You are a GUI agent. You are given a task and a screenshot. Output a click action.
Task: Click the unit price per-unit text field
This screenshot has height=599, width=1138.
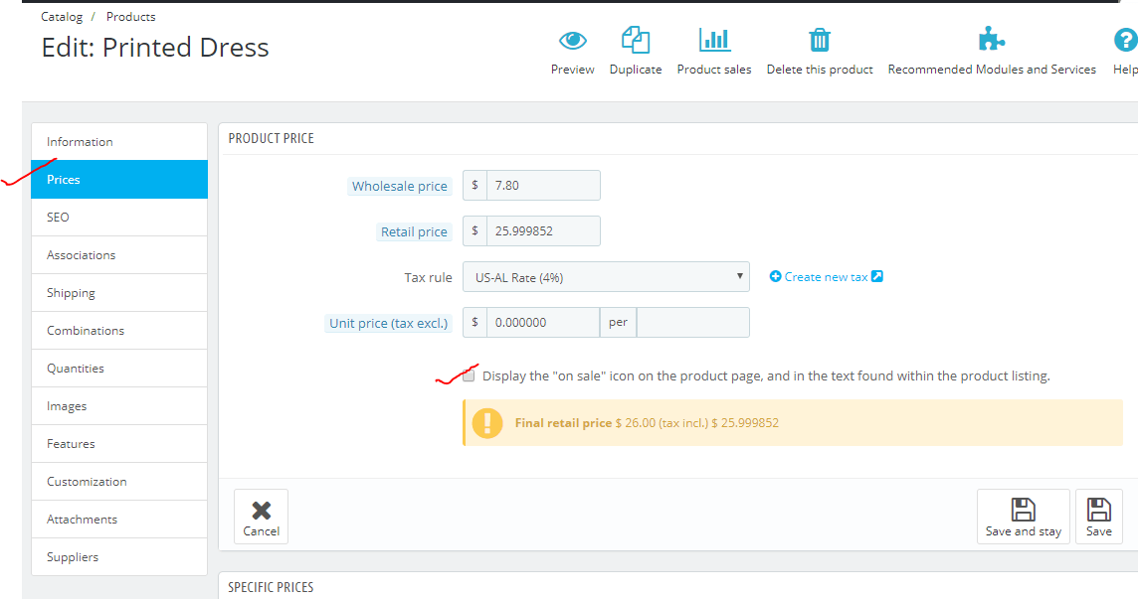693,323
